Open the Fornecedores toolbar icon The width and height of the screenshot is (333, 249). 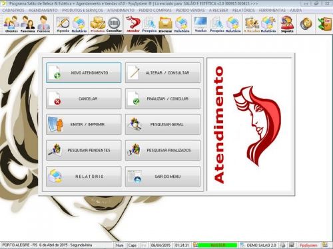point(43,25)
